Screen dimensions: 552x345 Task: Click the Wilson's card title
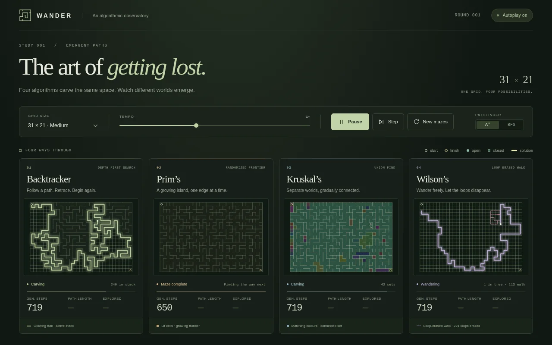click(x=433, y=179)
